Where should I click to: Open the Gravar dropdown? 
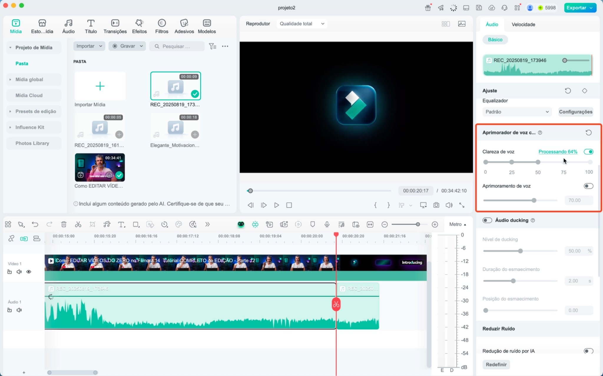point(127,46)
